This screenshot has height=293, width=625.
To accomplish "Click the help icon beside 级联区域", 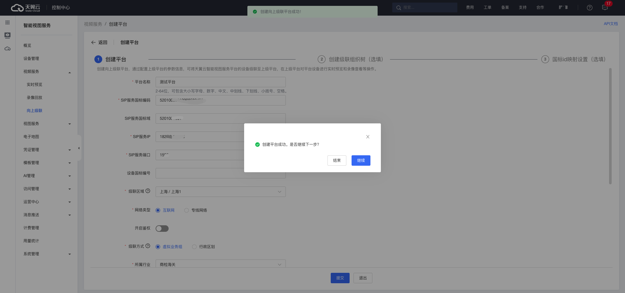I will 148,191.
